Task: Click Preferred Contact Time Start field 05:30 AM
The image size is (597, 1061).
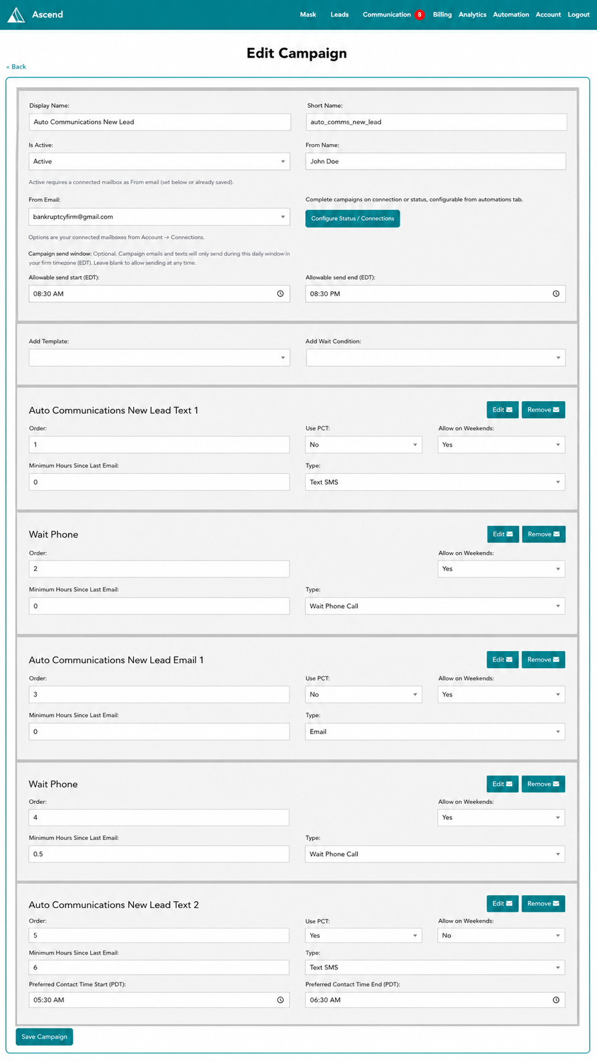Action: tap(159, 1000)
